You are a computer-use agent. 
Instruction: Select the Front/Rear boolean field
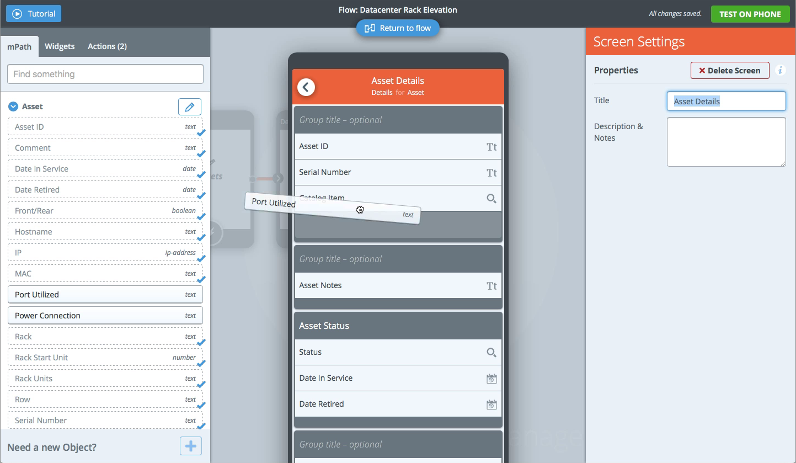105,210
